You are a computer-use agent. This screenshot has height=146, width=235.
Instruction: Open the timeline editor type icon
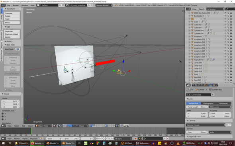coord(4,138)
